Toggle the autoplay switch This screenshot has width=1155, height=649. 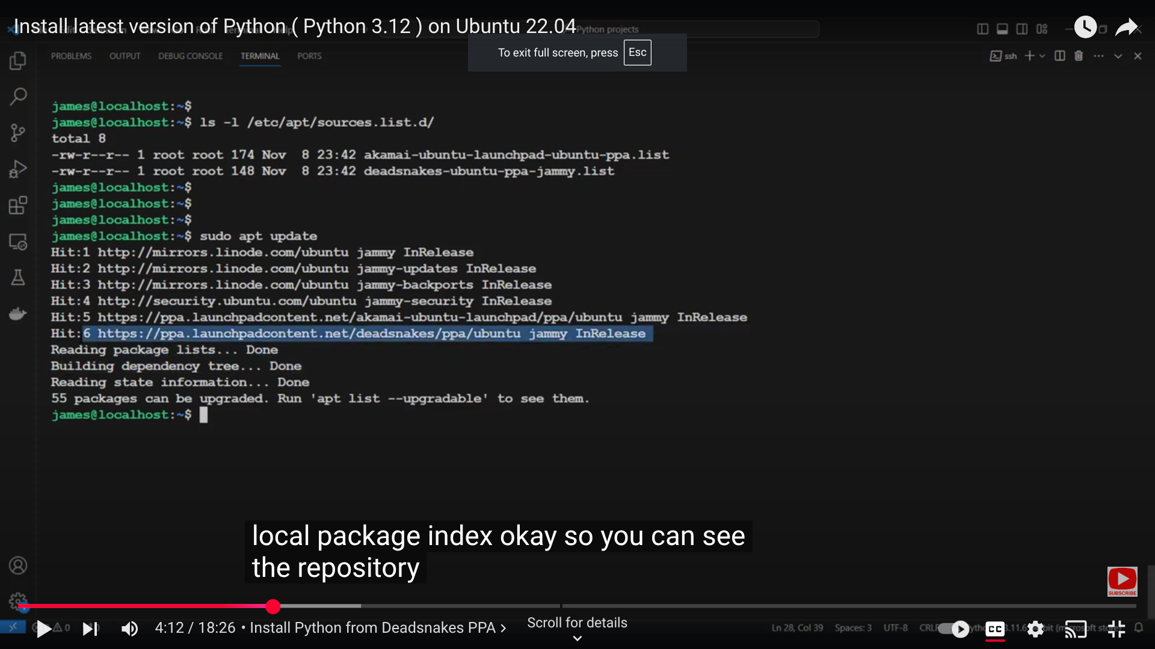pyautogui.click(x=955, y=629)
